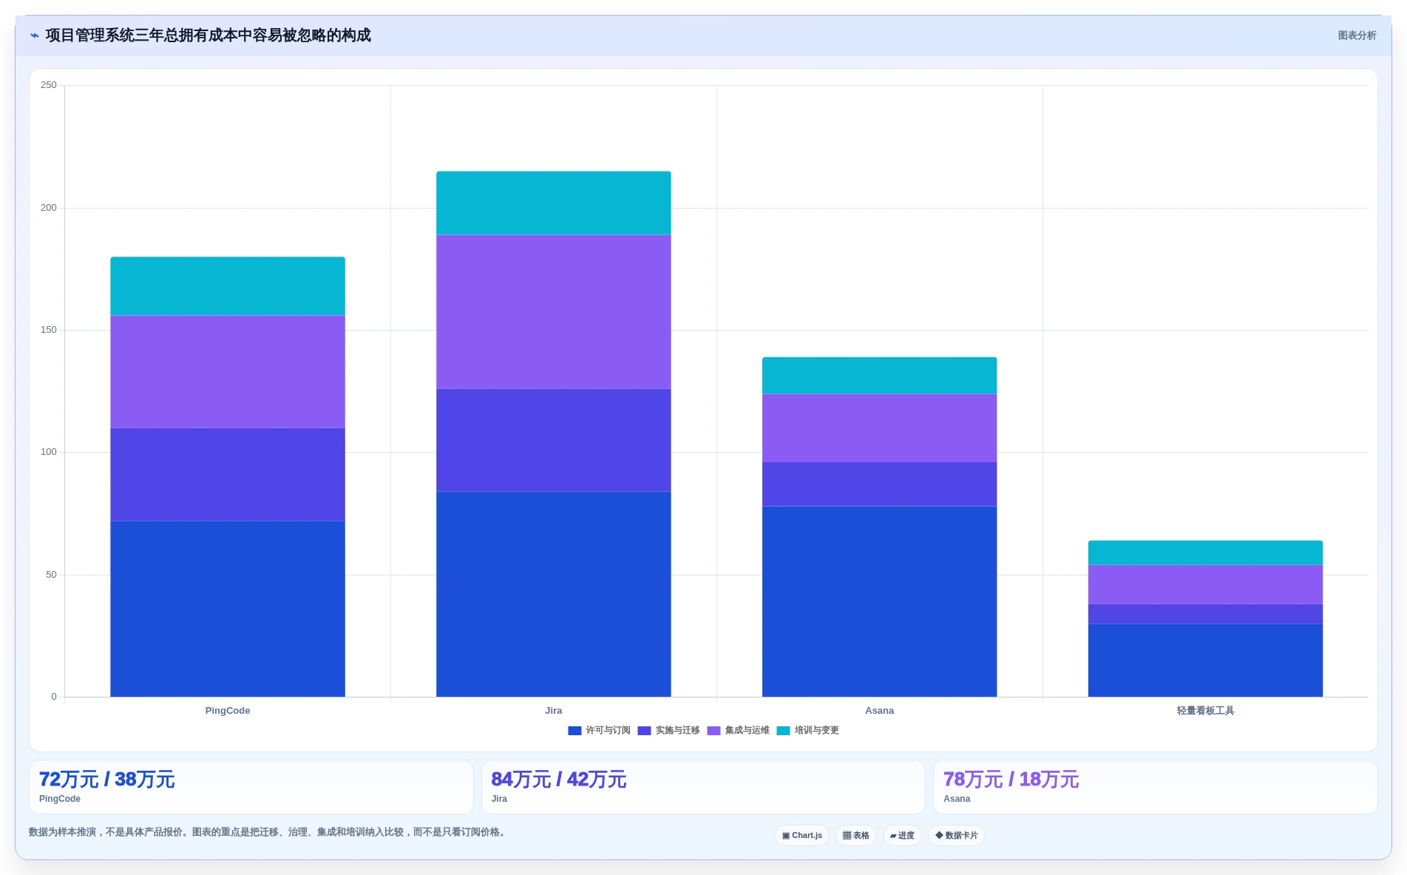Click Asana bar's 集成与运维 purple segment
The width and height of the screenshot is (1407, 875).
coord(880,428)
